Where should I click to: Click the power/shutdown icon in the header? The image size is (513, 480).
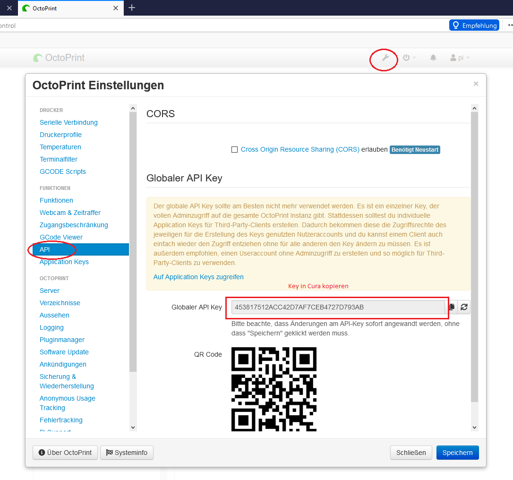click(x=406, y=57)
